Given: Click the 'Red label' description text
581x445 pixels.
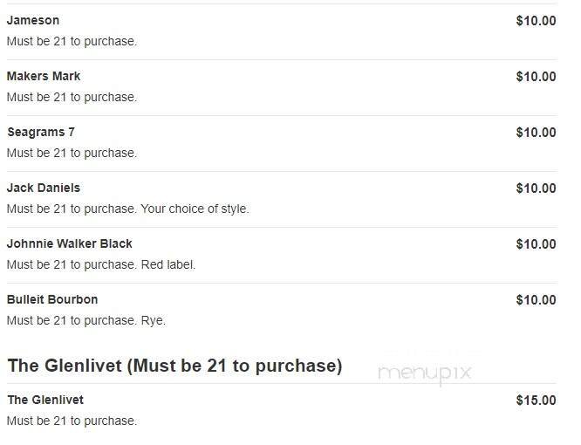Looking at the screenshot, I should click(x=167, y=264).
